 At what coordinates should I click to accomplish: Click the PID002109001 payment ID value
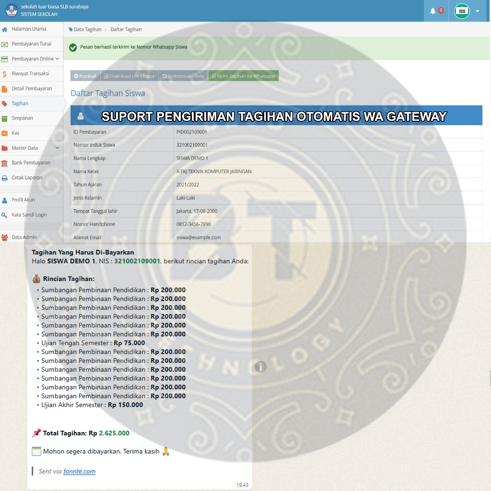tap(192, 132)
